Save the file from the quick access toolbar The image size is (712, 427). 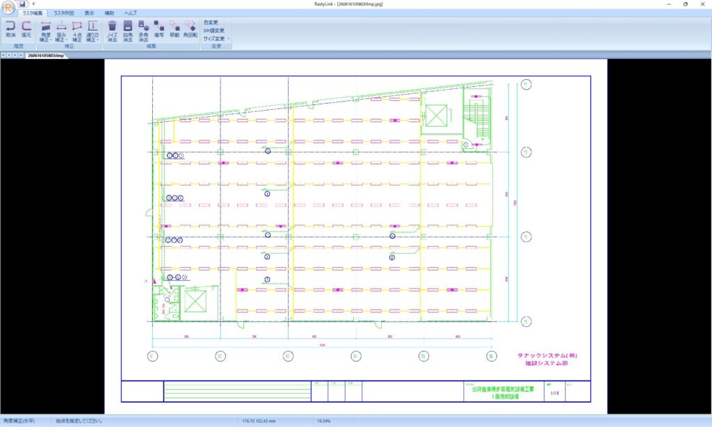tap(22, 4)
